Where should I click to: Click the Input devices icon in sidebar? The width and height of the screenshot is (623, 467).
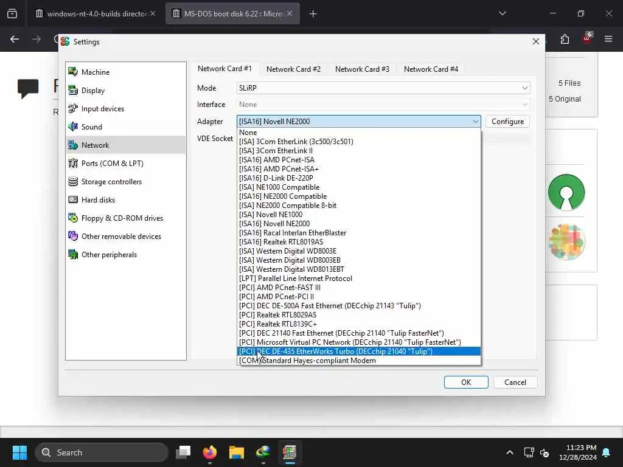pos(73,108)
